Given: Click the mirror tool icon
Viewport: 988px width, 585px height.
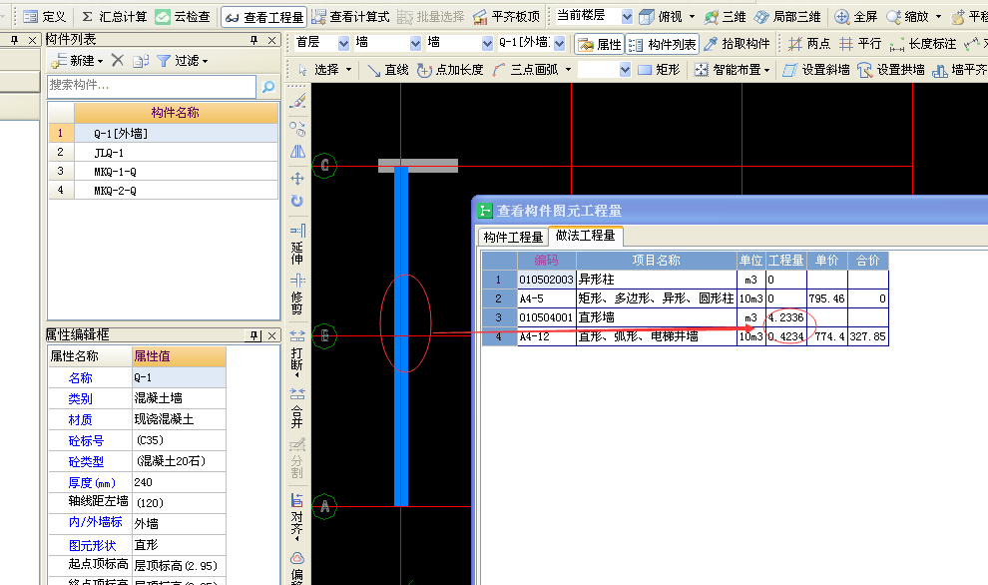Looking at the screenshot, I should 297,152.
